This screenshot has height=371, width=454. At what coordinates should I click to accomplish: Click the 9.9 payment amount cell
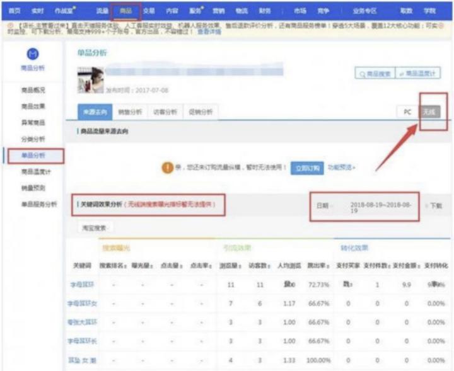[x=407, y=285]
